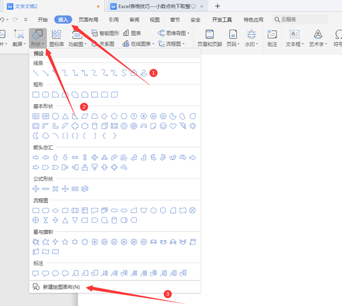
Task: Pick the five-point star shape
Action: pyautogui.click(x=65, y=242)
